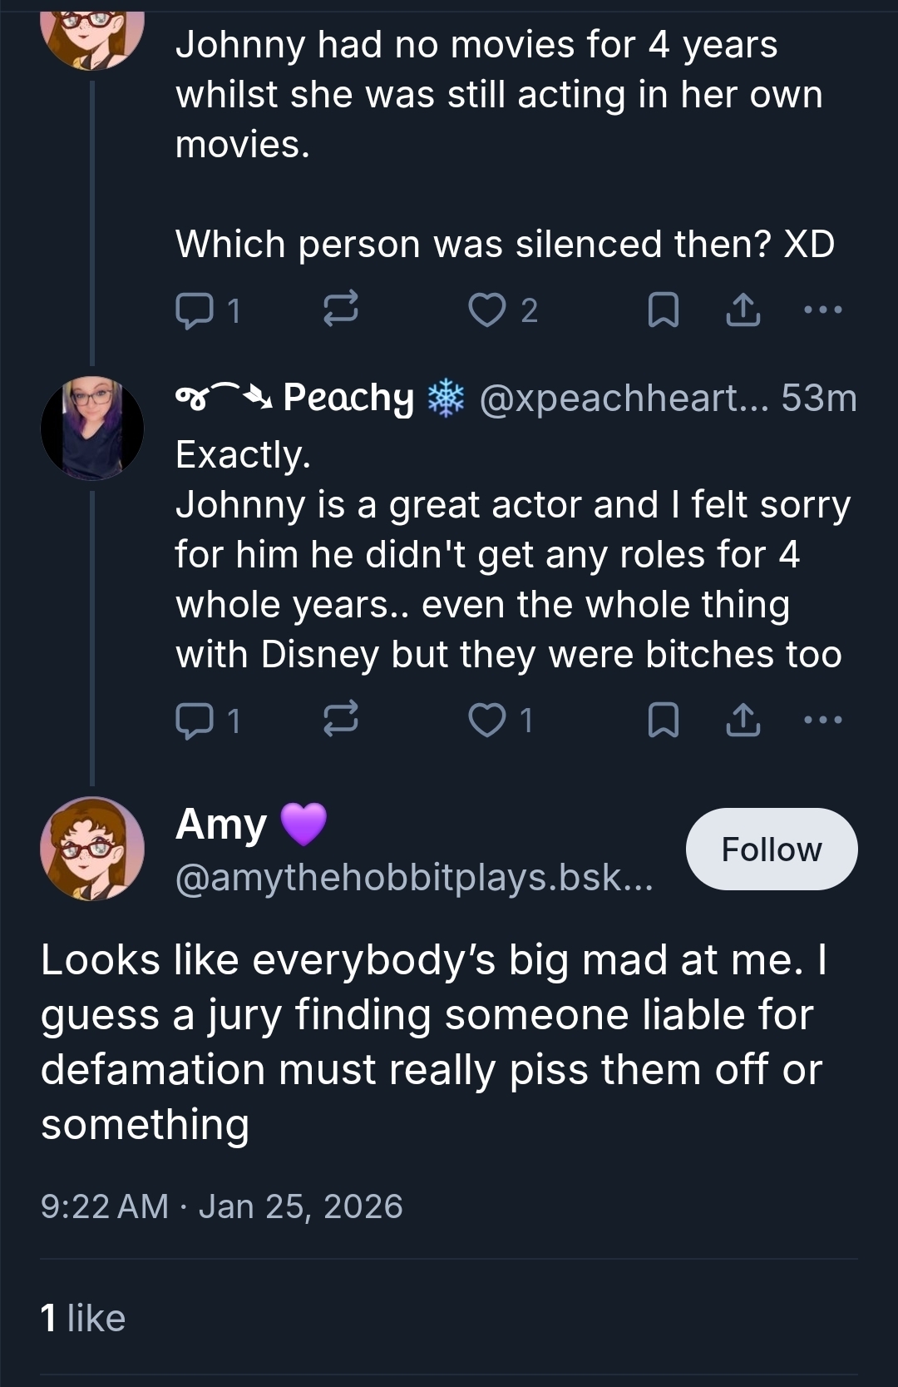The image size is (898, 1387).
Task: Open three-dot menu on Peachy's post
Action: point(823,720)
